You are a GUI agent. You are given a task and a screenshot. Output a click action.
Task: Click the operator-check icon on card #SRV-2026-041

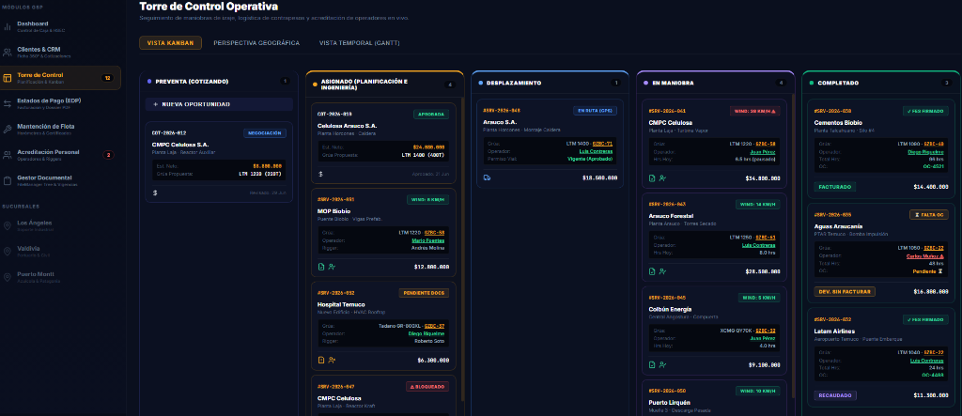[x=662, y=177]
